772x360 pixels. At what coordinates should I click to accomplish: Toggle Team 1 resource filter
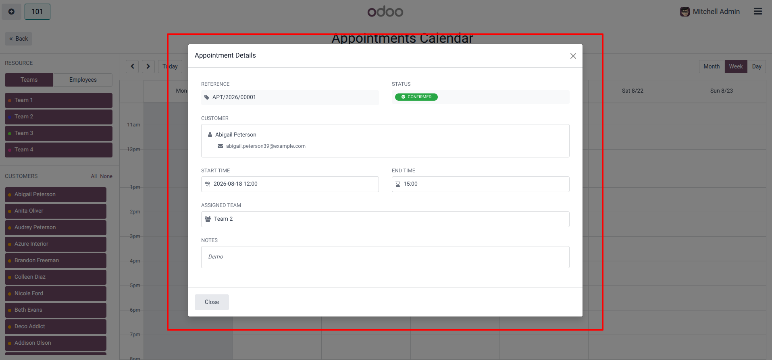pyautogui.click(x=58, y=100)
